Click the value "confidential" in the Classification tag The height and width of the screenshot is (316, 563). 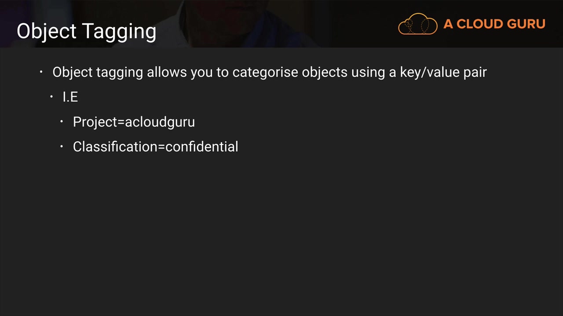click(202, 147)
